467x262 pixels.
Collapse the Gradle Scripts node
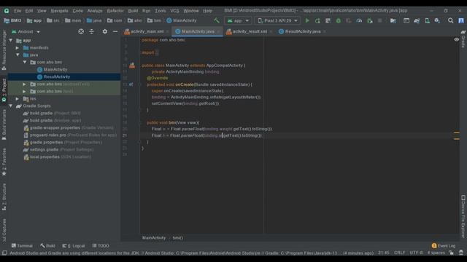(11, 106)
